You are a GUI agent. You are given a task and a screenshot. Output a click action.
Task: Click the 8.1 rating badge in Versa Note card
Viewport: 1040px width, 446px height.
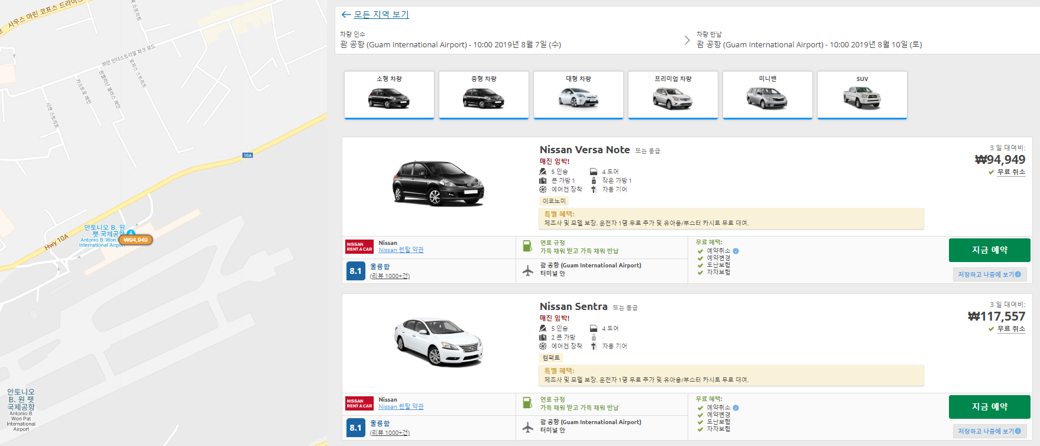coord(355,271)
